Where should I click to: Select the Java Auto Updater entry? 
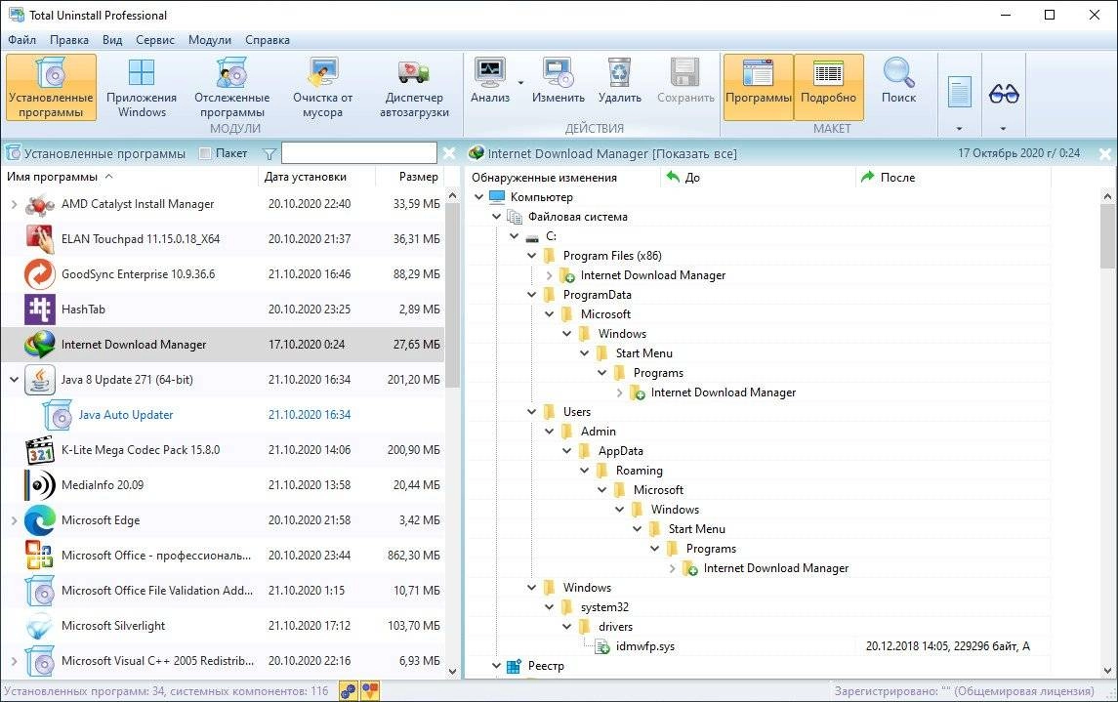pos(126,415)
